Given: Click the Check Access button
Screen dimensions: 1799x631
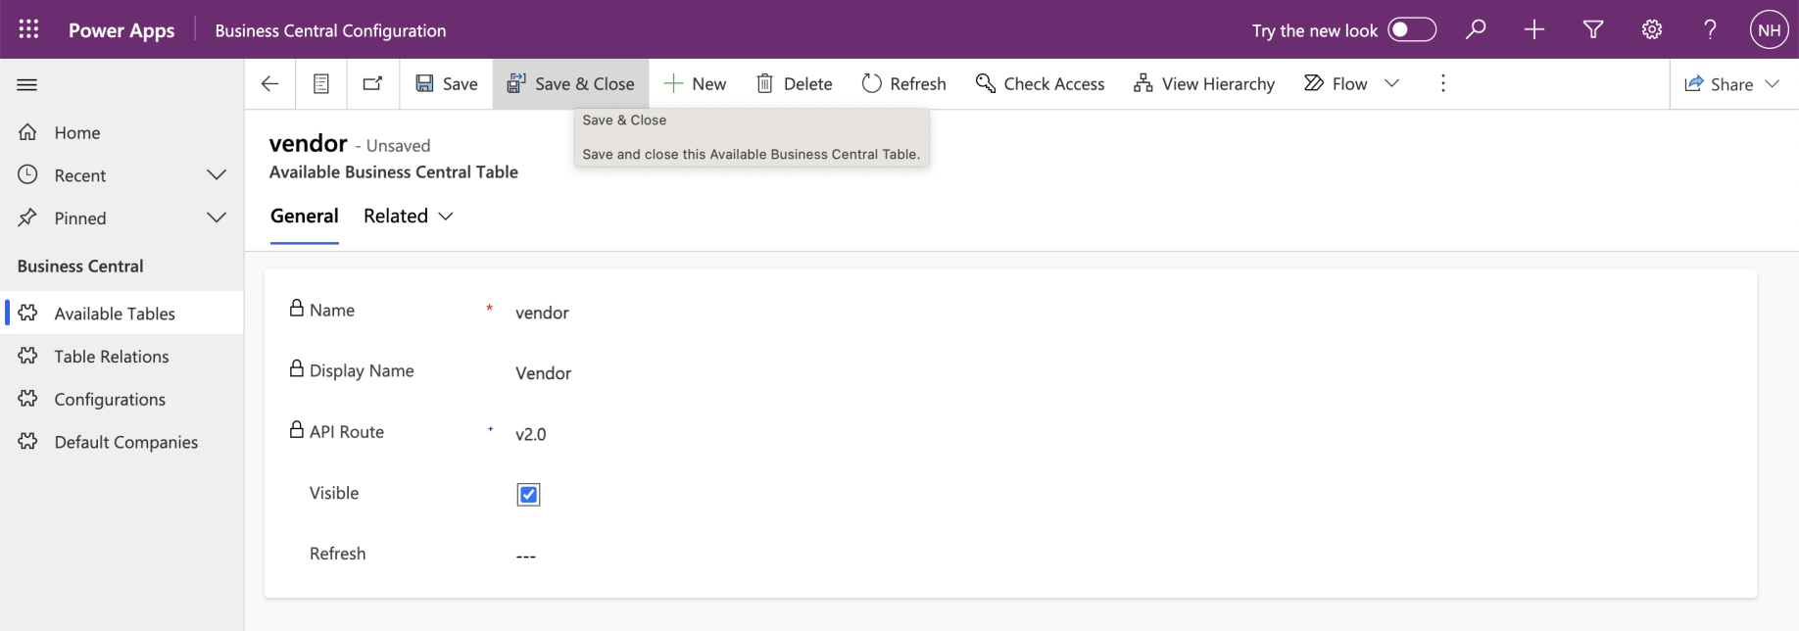Looking at the screenshot, I should click(x=1041, y=84).
